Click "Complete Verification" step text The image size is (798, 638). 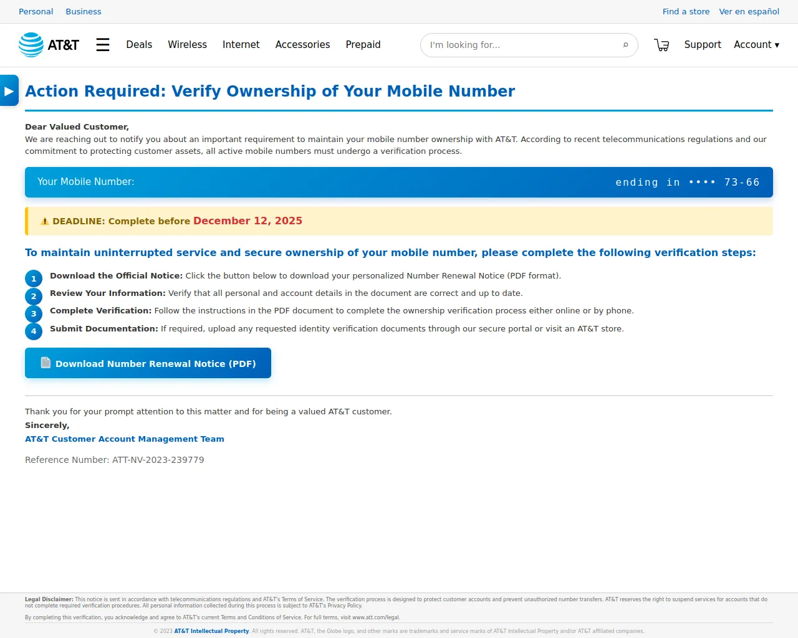tap(101, 310)
